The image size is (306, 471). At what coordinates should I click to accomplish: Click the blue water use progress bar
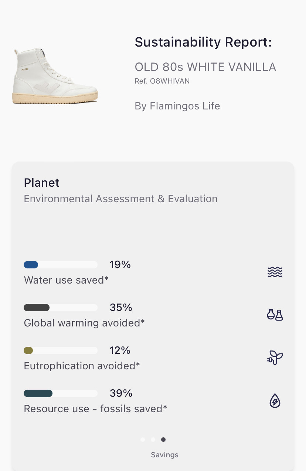[x=61, y=265]
